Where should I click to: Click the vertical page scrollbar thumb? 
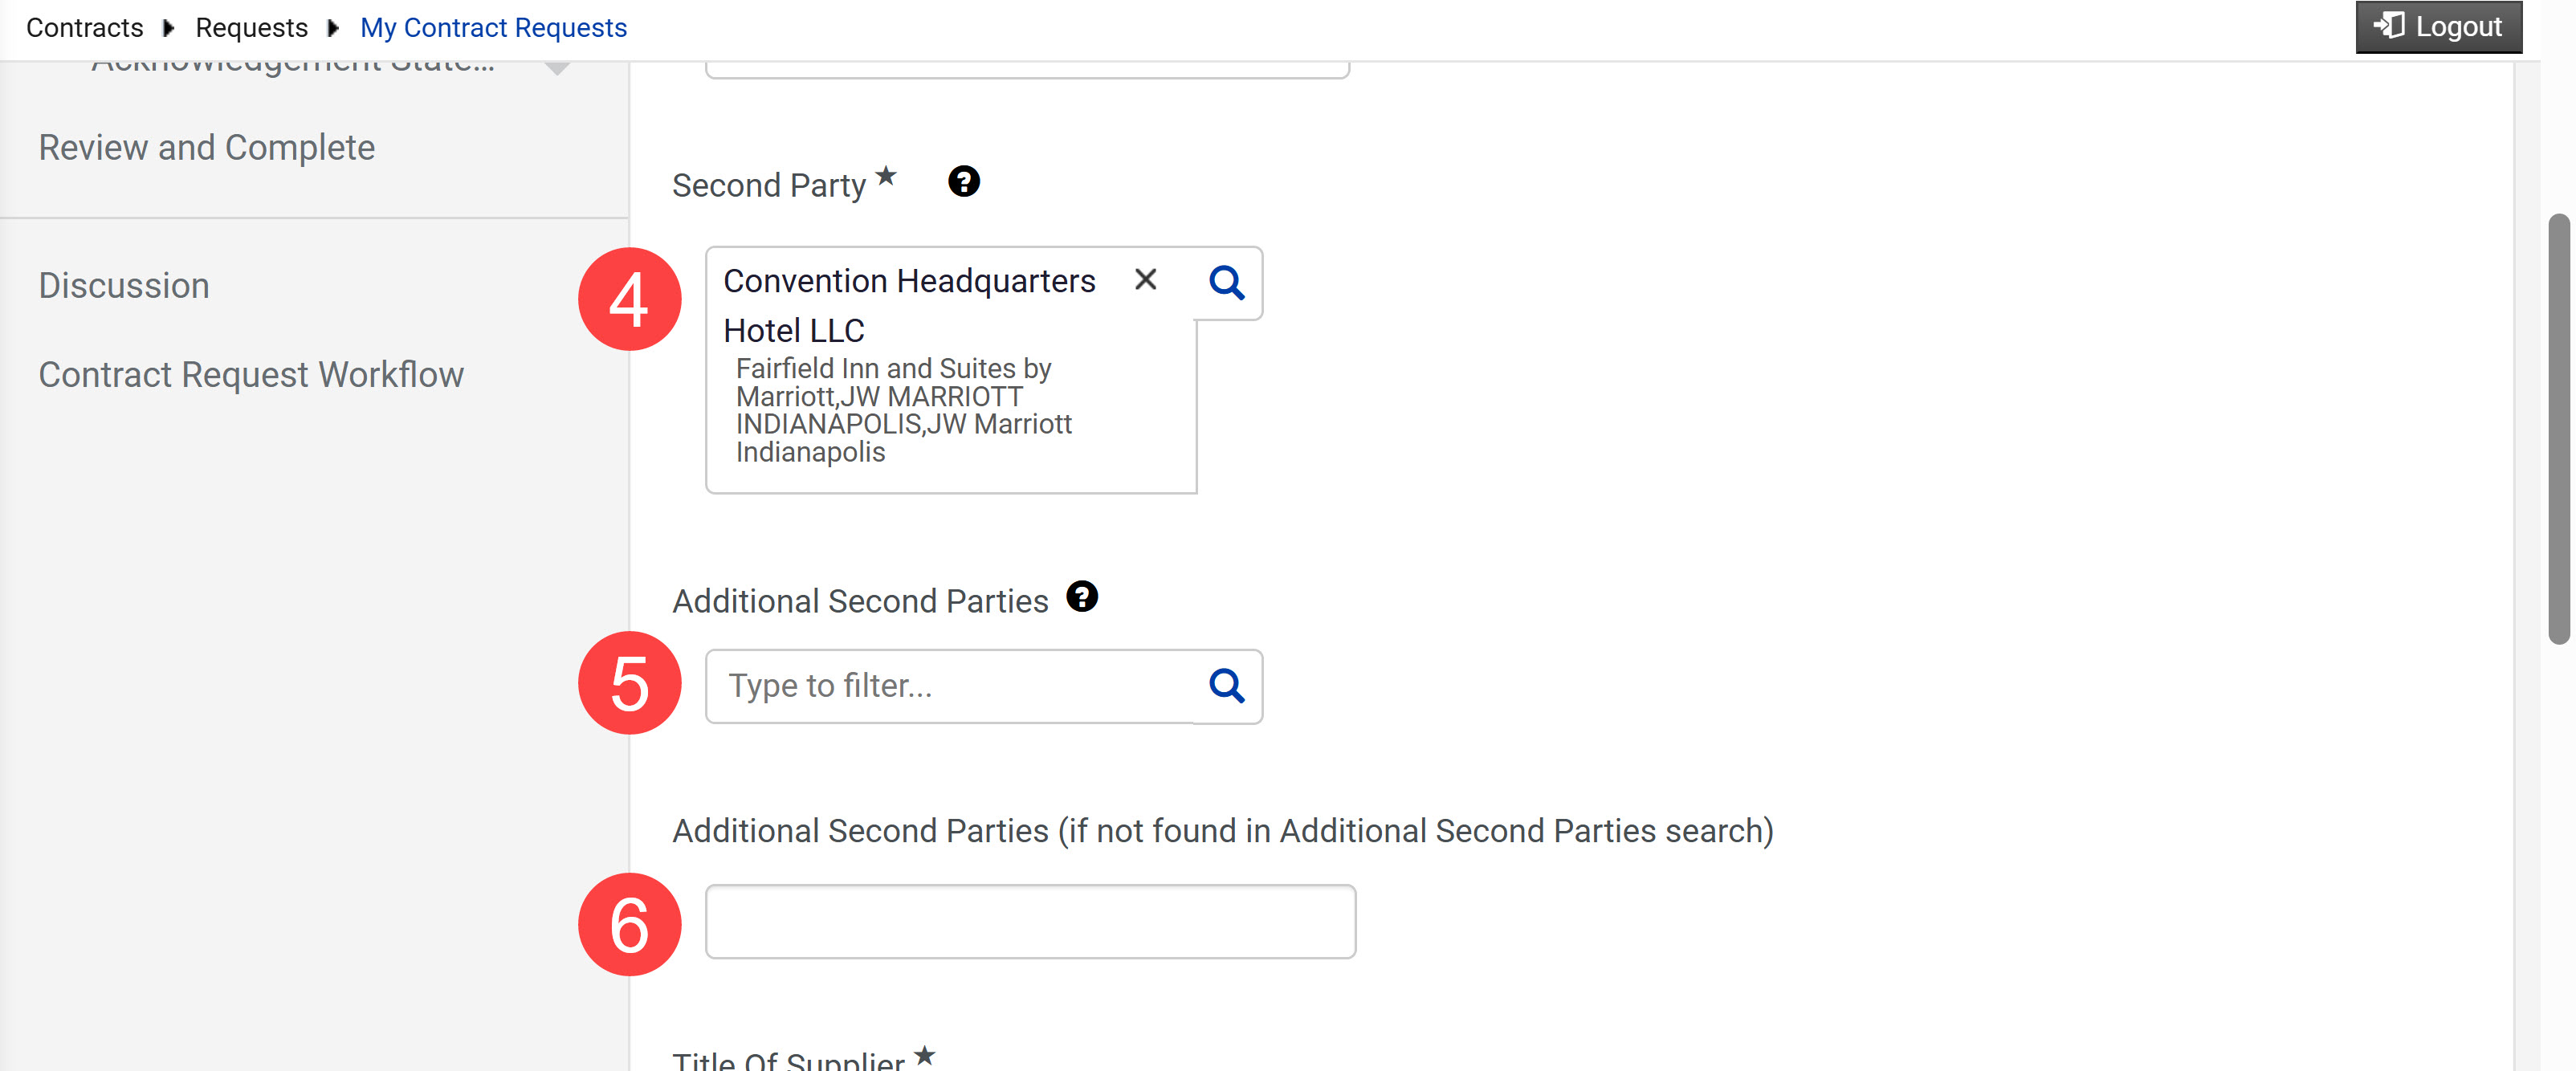[2558, 428]
